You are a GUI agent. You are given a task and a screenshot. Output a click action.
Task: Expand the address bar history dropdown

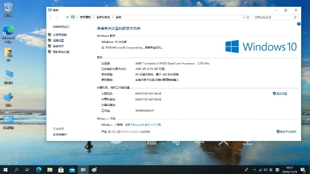point(243,17)
